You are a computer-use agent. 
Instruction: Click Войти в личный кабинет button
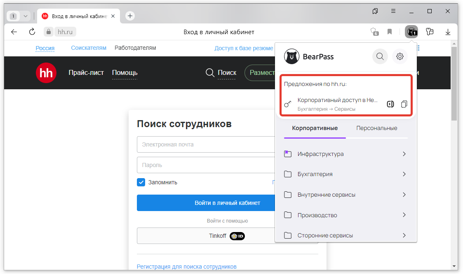coord(206,203)
